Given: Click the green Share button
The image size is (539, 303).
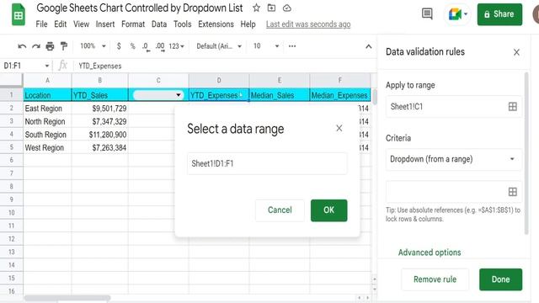Looking at the screenshot, I should (499, 14).
